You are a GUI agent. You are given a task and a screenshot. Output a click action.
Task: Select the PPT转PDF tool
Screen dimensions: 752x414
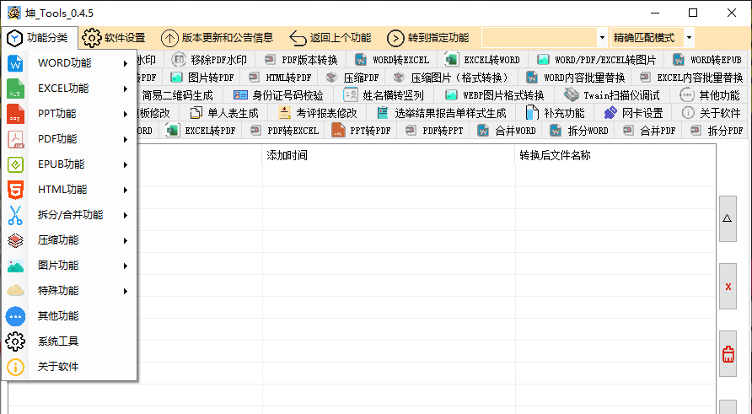click(361, 131)
